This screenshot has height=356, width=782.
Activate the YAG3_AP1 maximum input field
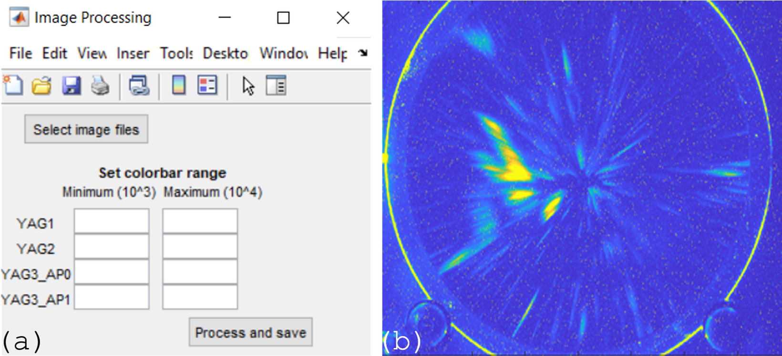point(200,297)
